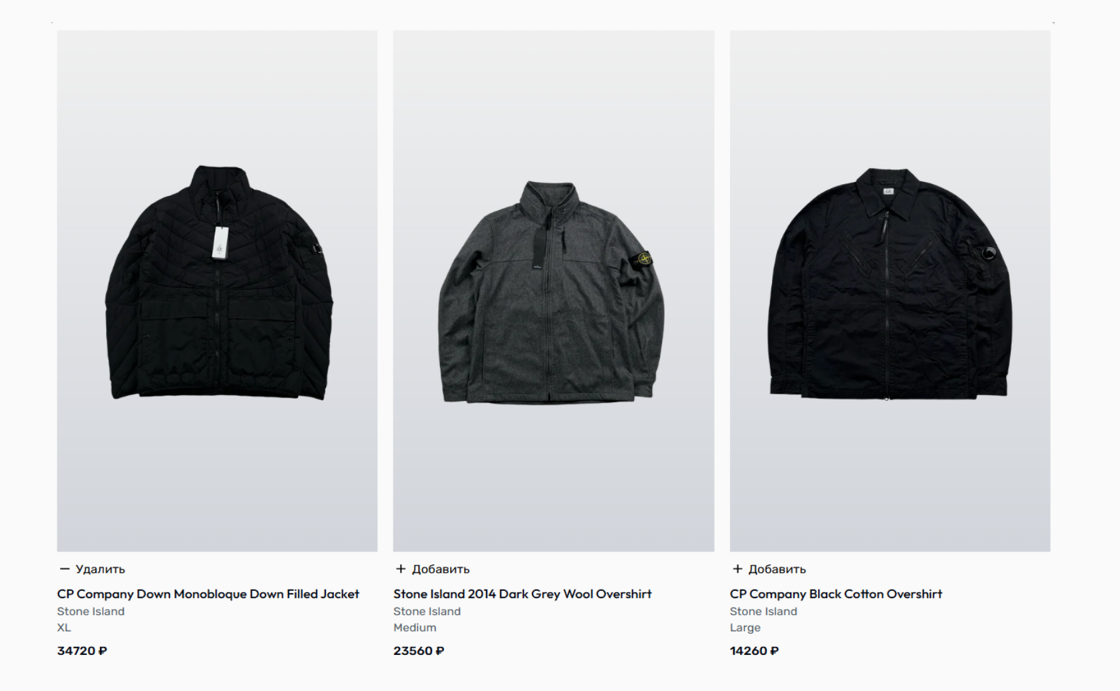Image resolution: width=1120 pixels, height=691 pixels.
Task: Remove the Down Filled Jacket via Удалить label
Action: coord(101,569)
